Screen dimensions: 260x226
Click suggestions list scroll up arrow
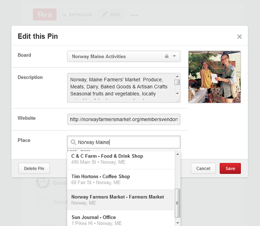coord(178,154)
